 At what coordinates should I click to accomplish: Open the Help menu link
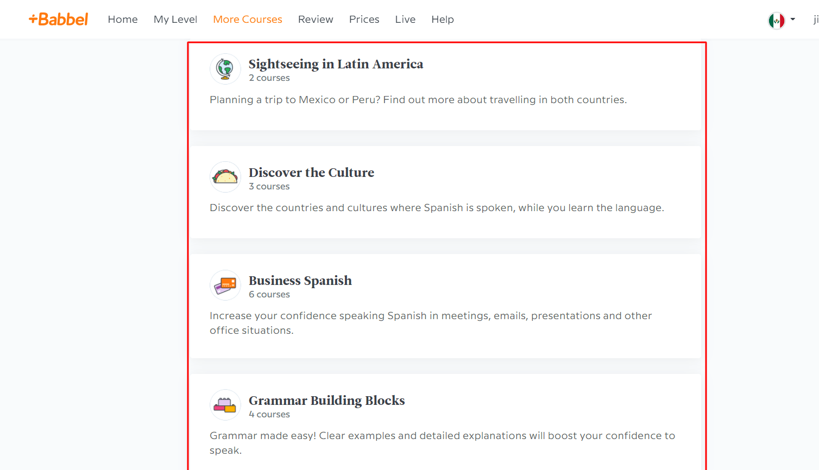pos(443,20)
